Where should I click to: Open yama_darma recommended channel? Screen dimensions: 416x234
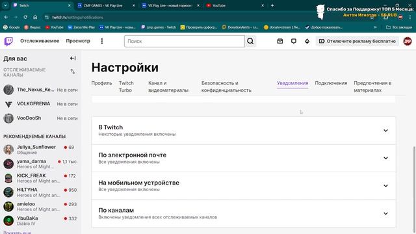tap(40, 164)
